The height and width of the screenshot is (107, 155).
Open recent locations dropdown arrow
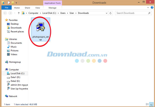click(15, 13)
